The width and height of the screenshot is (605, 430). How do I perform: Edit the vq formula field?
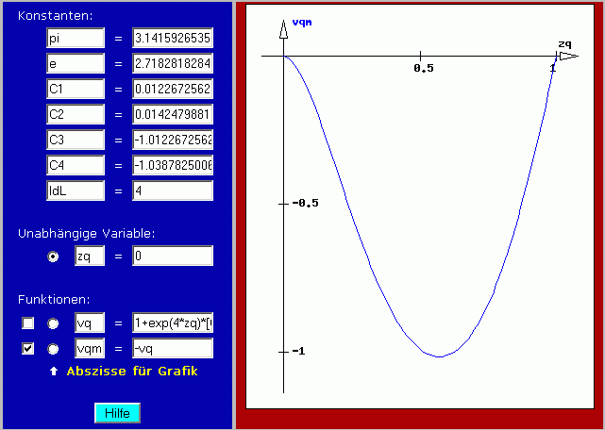click(173, 322)
